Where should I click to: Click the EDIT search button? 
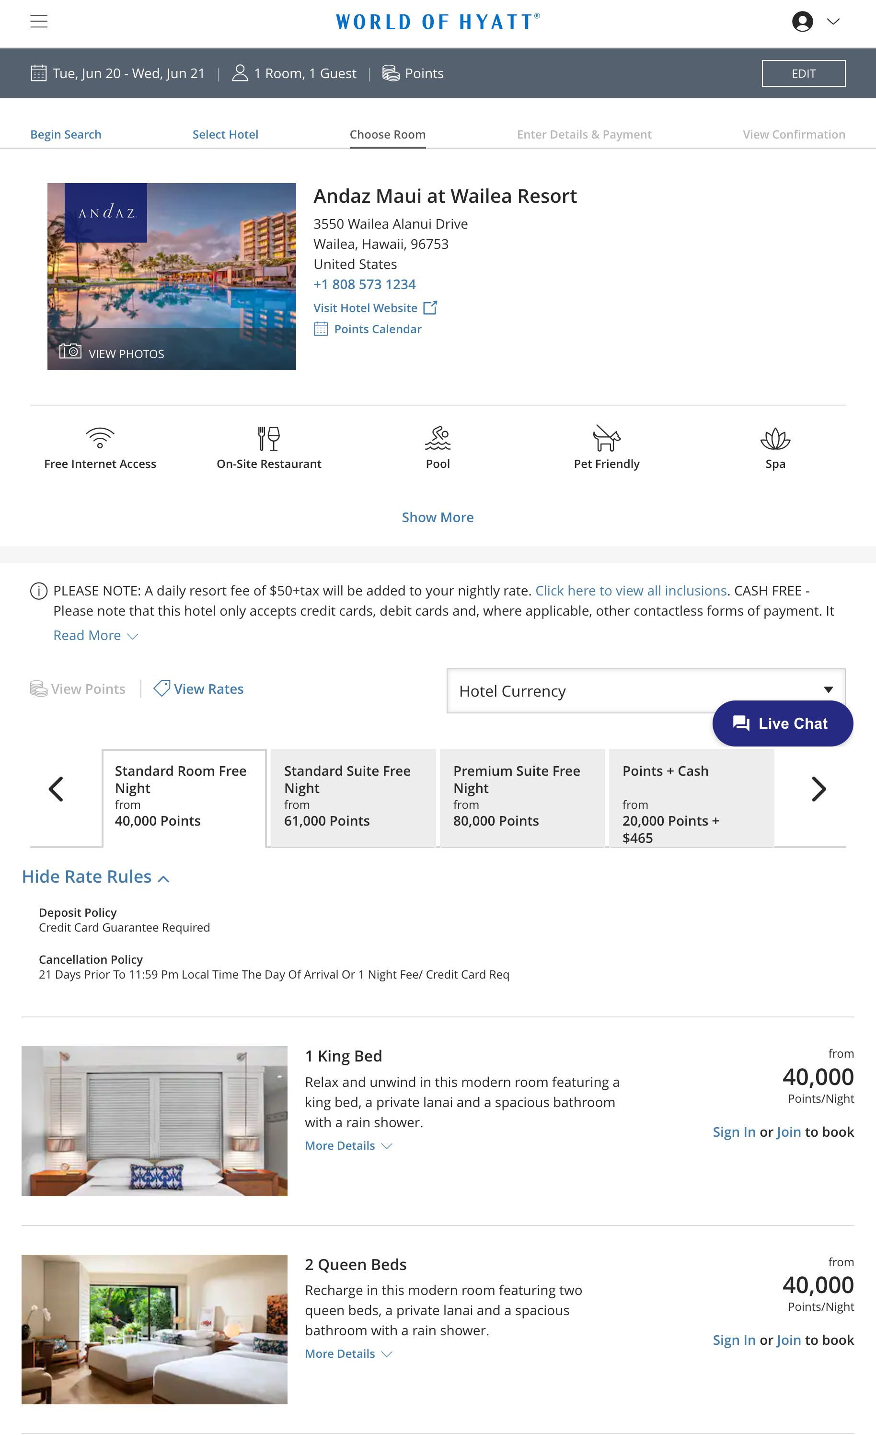[803, 73]
